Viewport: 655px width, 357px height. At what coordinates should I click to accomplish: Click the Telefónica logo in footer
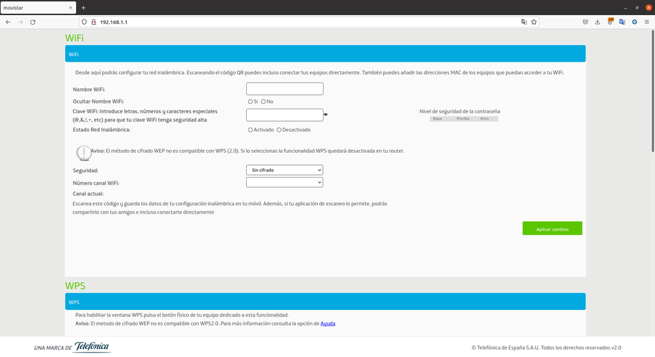92,347
